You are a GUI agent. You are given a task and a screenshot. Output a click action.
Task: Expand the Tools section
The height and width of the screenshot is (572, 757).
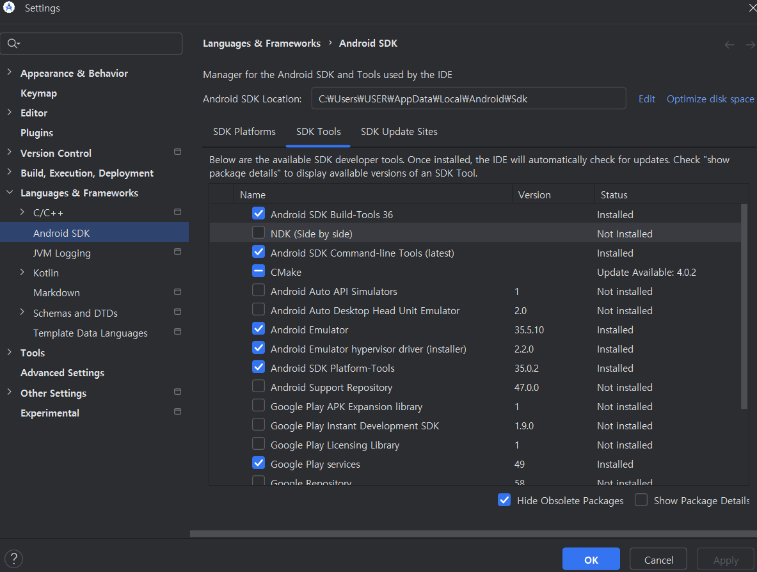click(9, 353)
